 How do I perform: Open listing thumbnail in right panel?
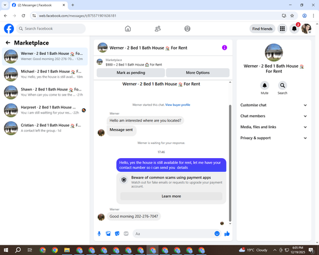pyautogui.click(x=274, y=52)
